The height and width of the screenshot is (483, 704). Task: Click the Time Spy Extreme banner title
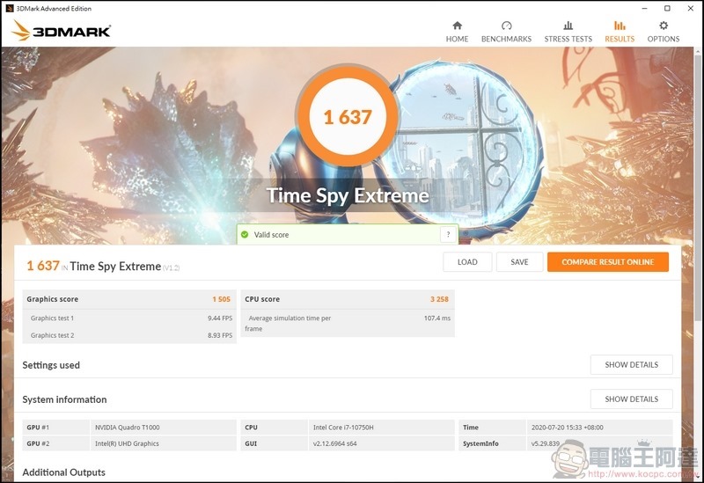click(348, 195)
